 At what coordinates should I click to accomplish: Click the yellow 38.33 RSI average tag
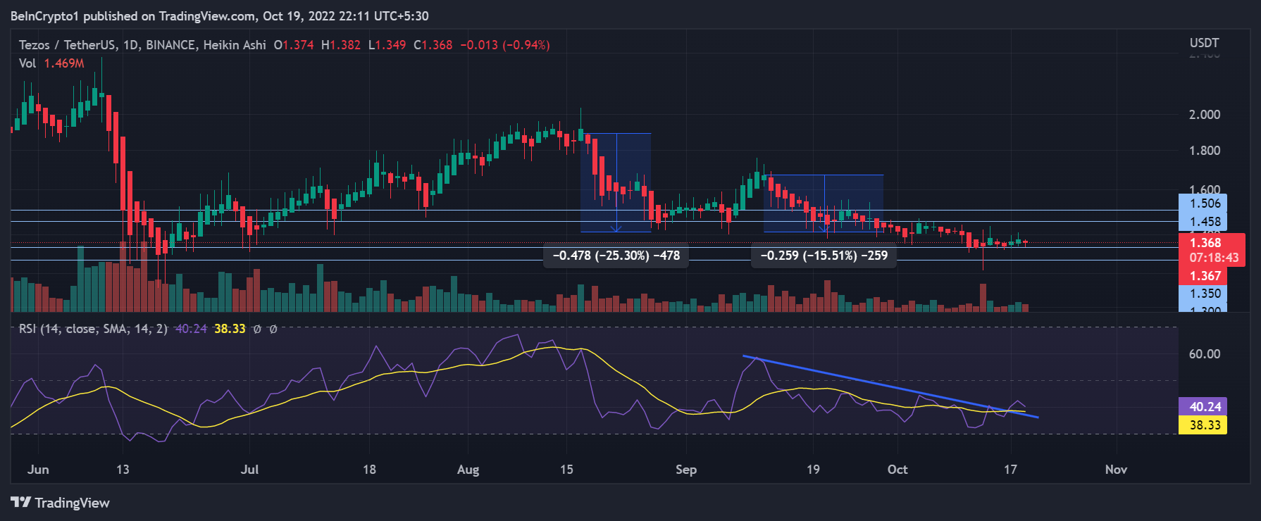point(1203,425)
